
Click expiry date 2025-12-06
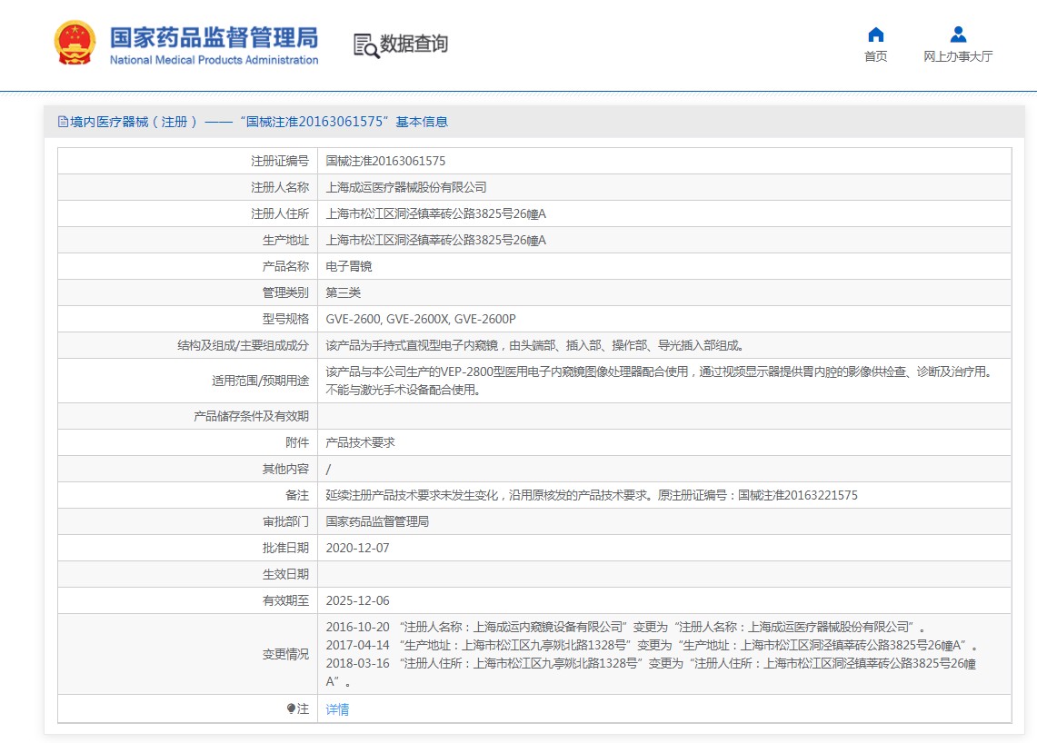pos(358,601)
